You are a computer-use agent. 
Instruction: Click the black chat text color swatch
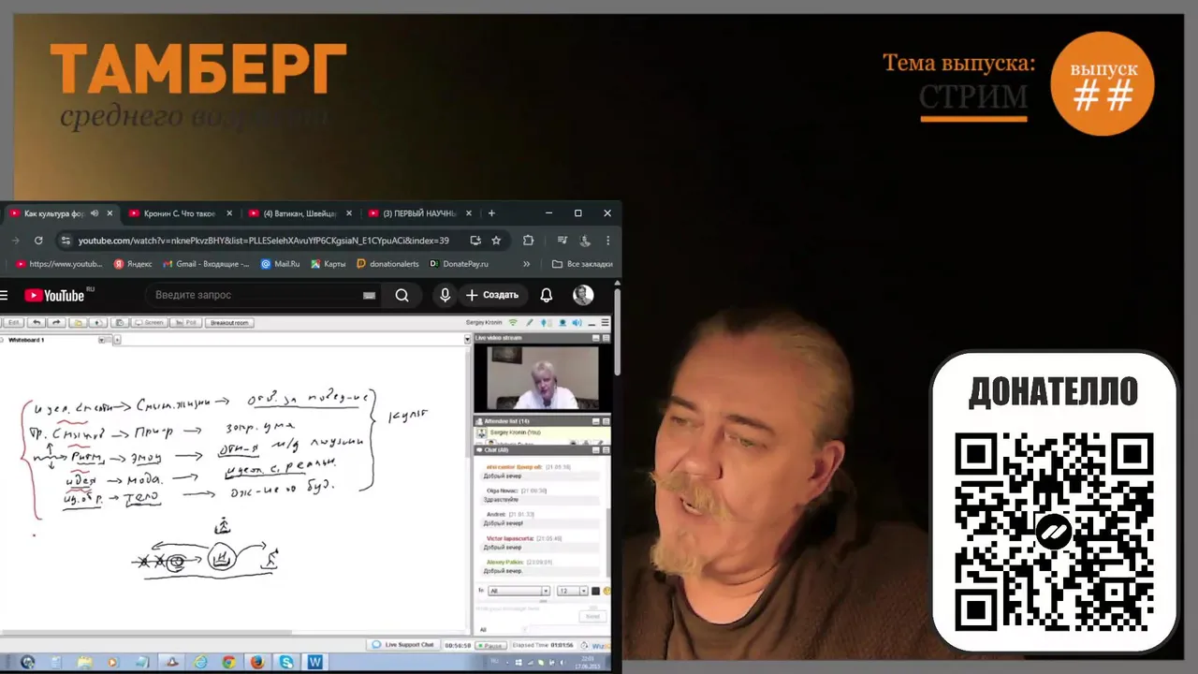595,591
